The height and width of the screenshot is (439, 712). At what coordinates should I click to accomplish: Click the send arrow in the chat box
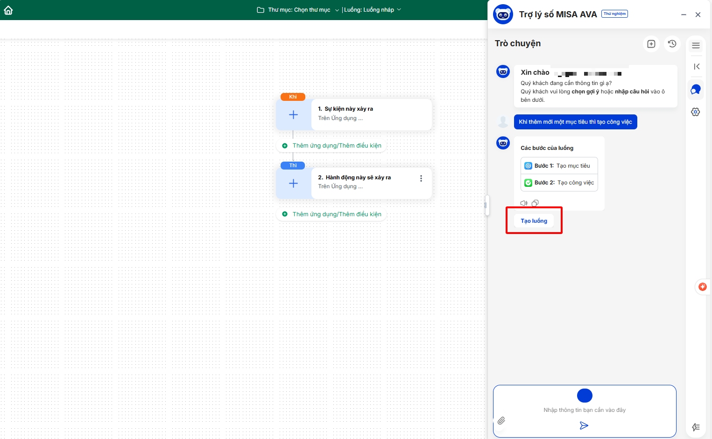584,425
